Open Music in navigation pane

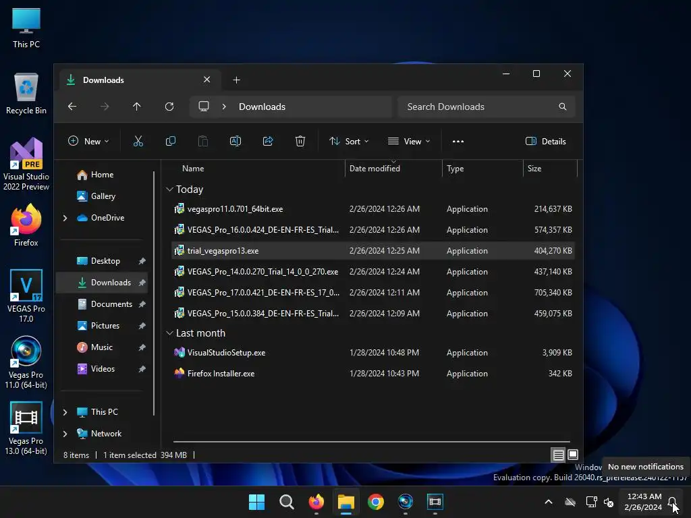point(101,347)
